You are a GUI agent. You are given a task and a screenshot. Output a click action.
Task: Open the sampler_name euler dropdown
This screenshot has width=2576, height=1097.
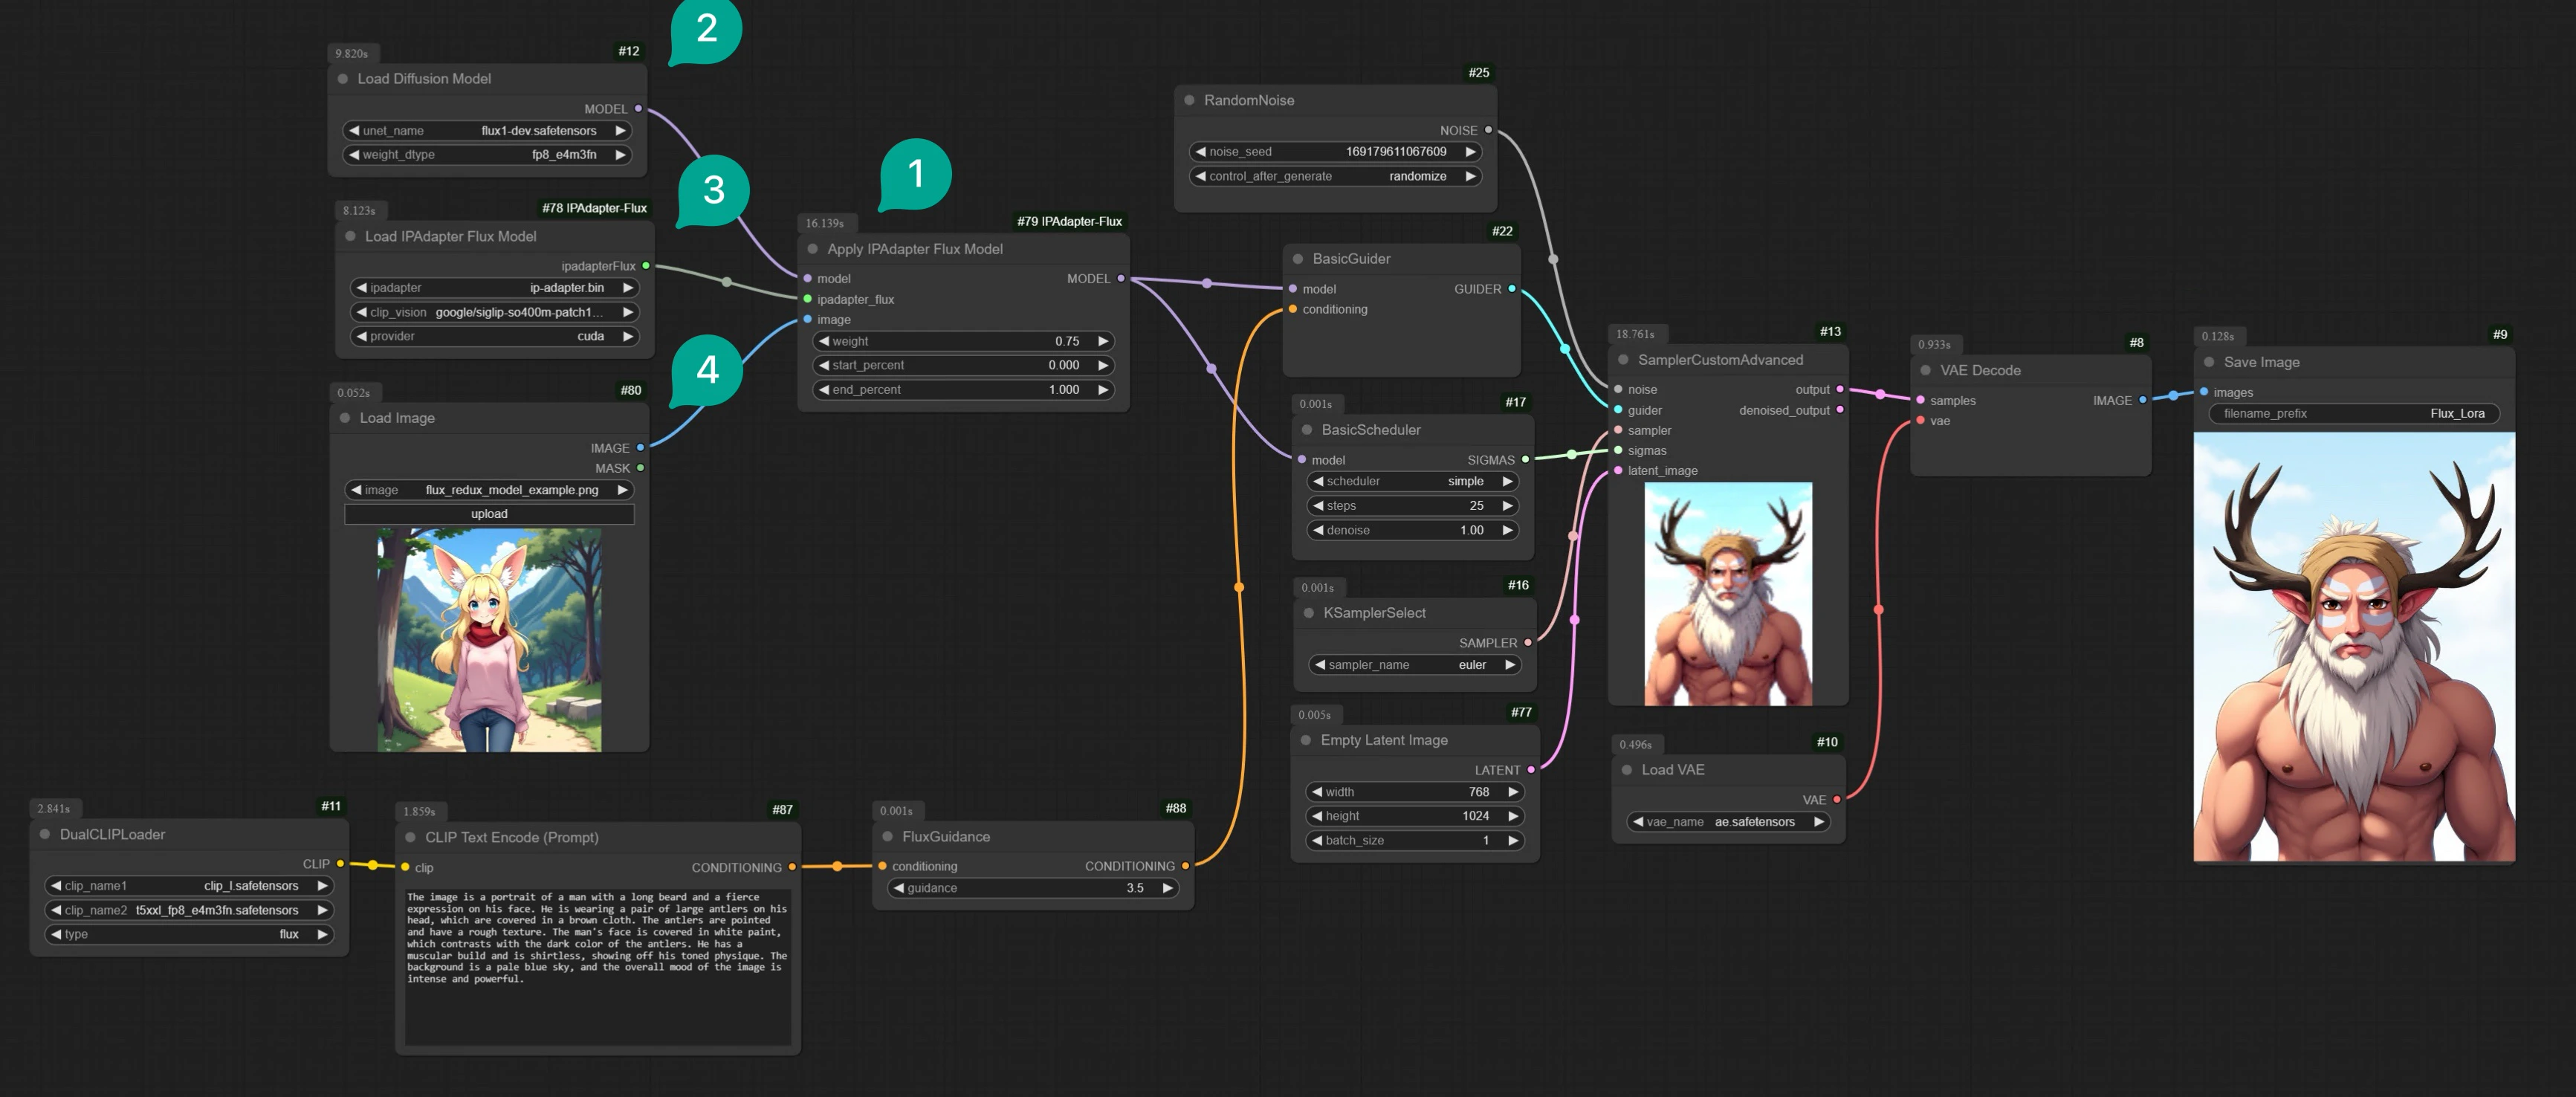point(1414,665)
